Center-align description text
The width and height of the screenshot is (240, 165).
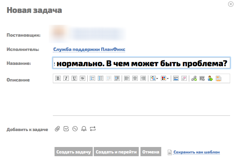click(135, 78)
